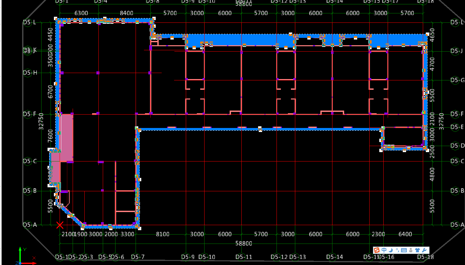Select the 8400 dimension text
The width and height of the screenshot is (465, 265).
click(x=127, y=13)
